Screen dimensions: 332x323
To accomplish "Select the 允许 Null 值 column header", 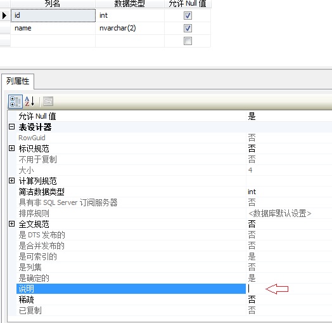I will point(188,4).
